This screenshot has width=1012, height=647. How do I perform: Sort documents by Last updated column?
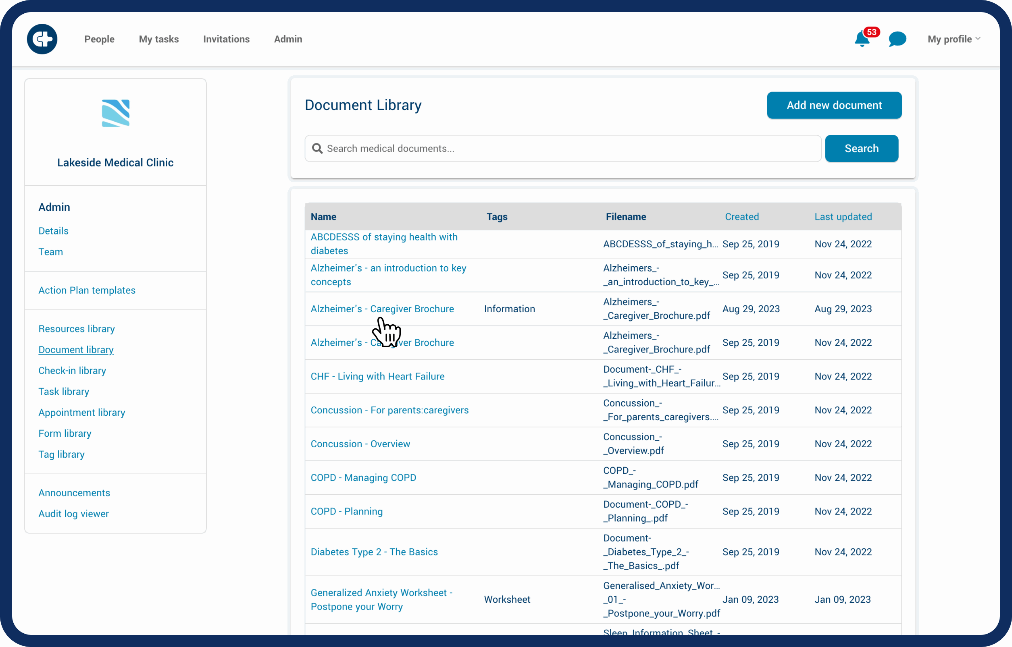click(843, 217)
